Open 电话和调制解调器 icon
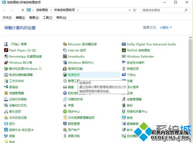 point(6,75)
